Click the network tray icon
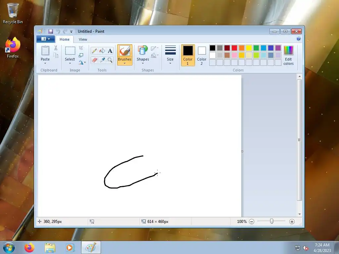The image size is (339, 254). point(298,248)
